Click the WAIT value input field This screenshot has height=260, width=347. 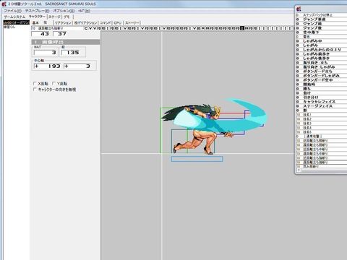pos(46,53)
